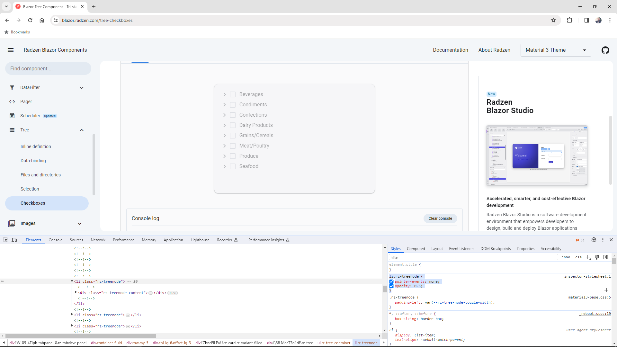Disable the pointer-events CSS property checkbox
This screenshot has width=617, height=347.
[x=391, y=282]
